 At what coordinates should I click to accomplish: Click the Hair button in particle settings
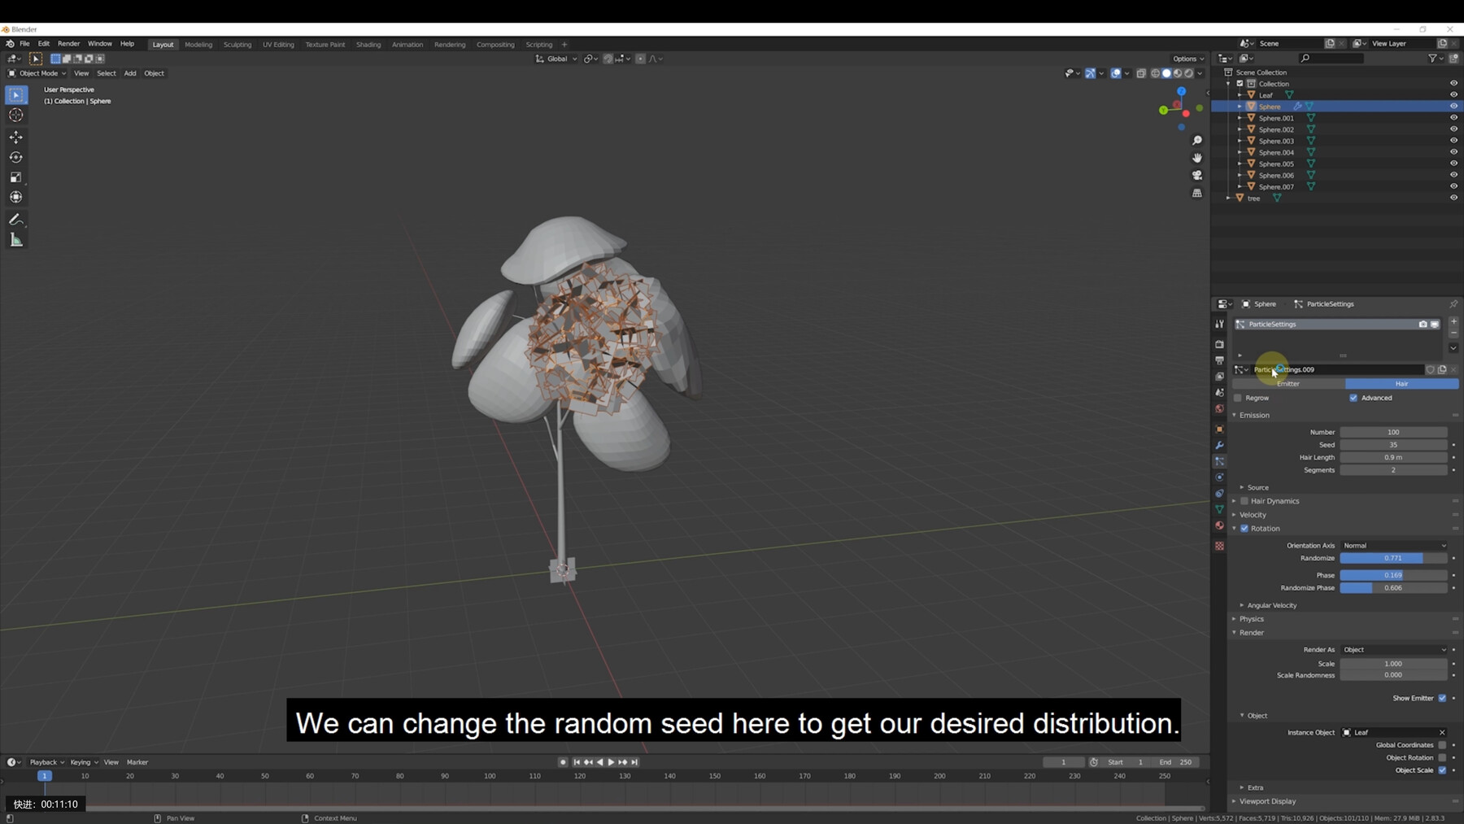[x=1401, y=383]
